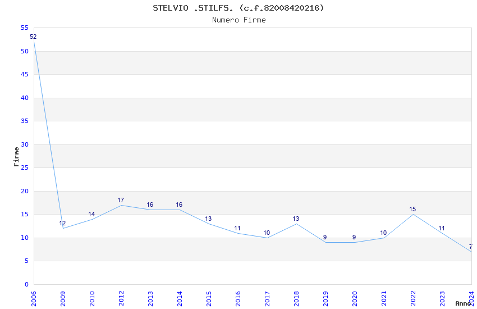Click data label 16 for year 2013
Viewport: 477px width, 309px height.
tap(150, 205)
